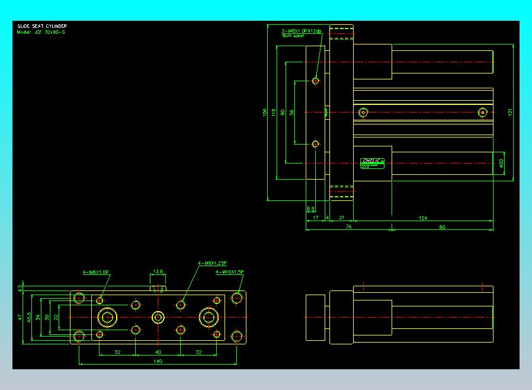This screenshot has height=390, width=532.
Task: Select the ø20 rod diameter dimension
Action: (501, 163)
